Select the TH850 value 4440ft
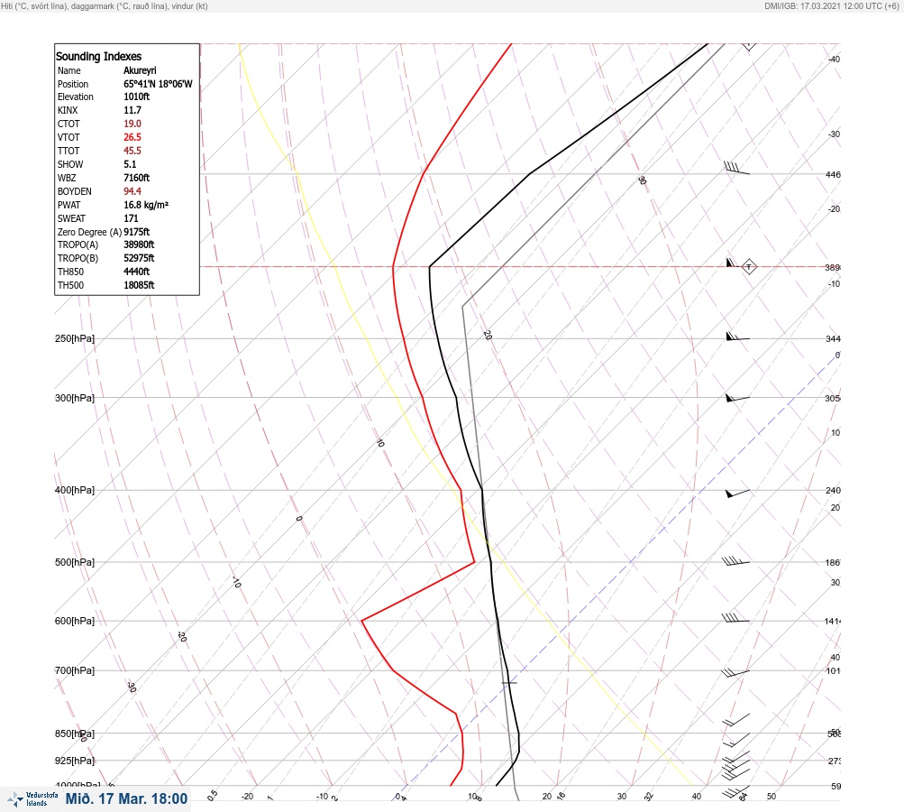Screen dimensions: 904x812 [x=137, y=272]
